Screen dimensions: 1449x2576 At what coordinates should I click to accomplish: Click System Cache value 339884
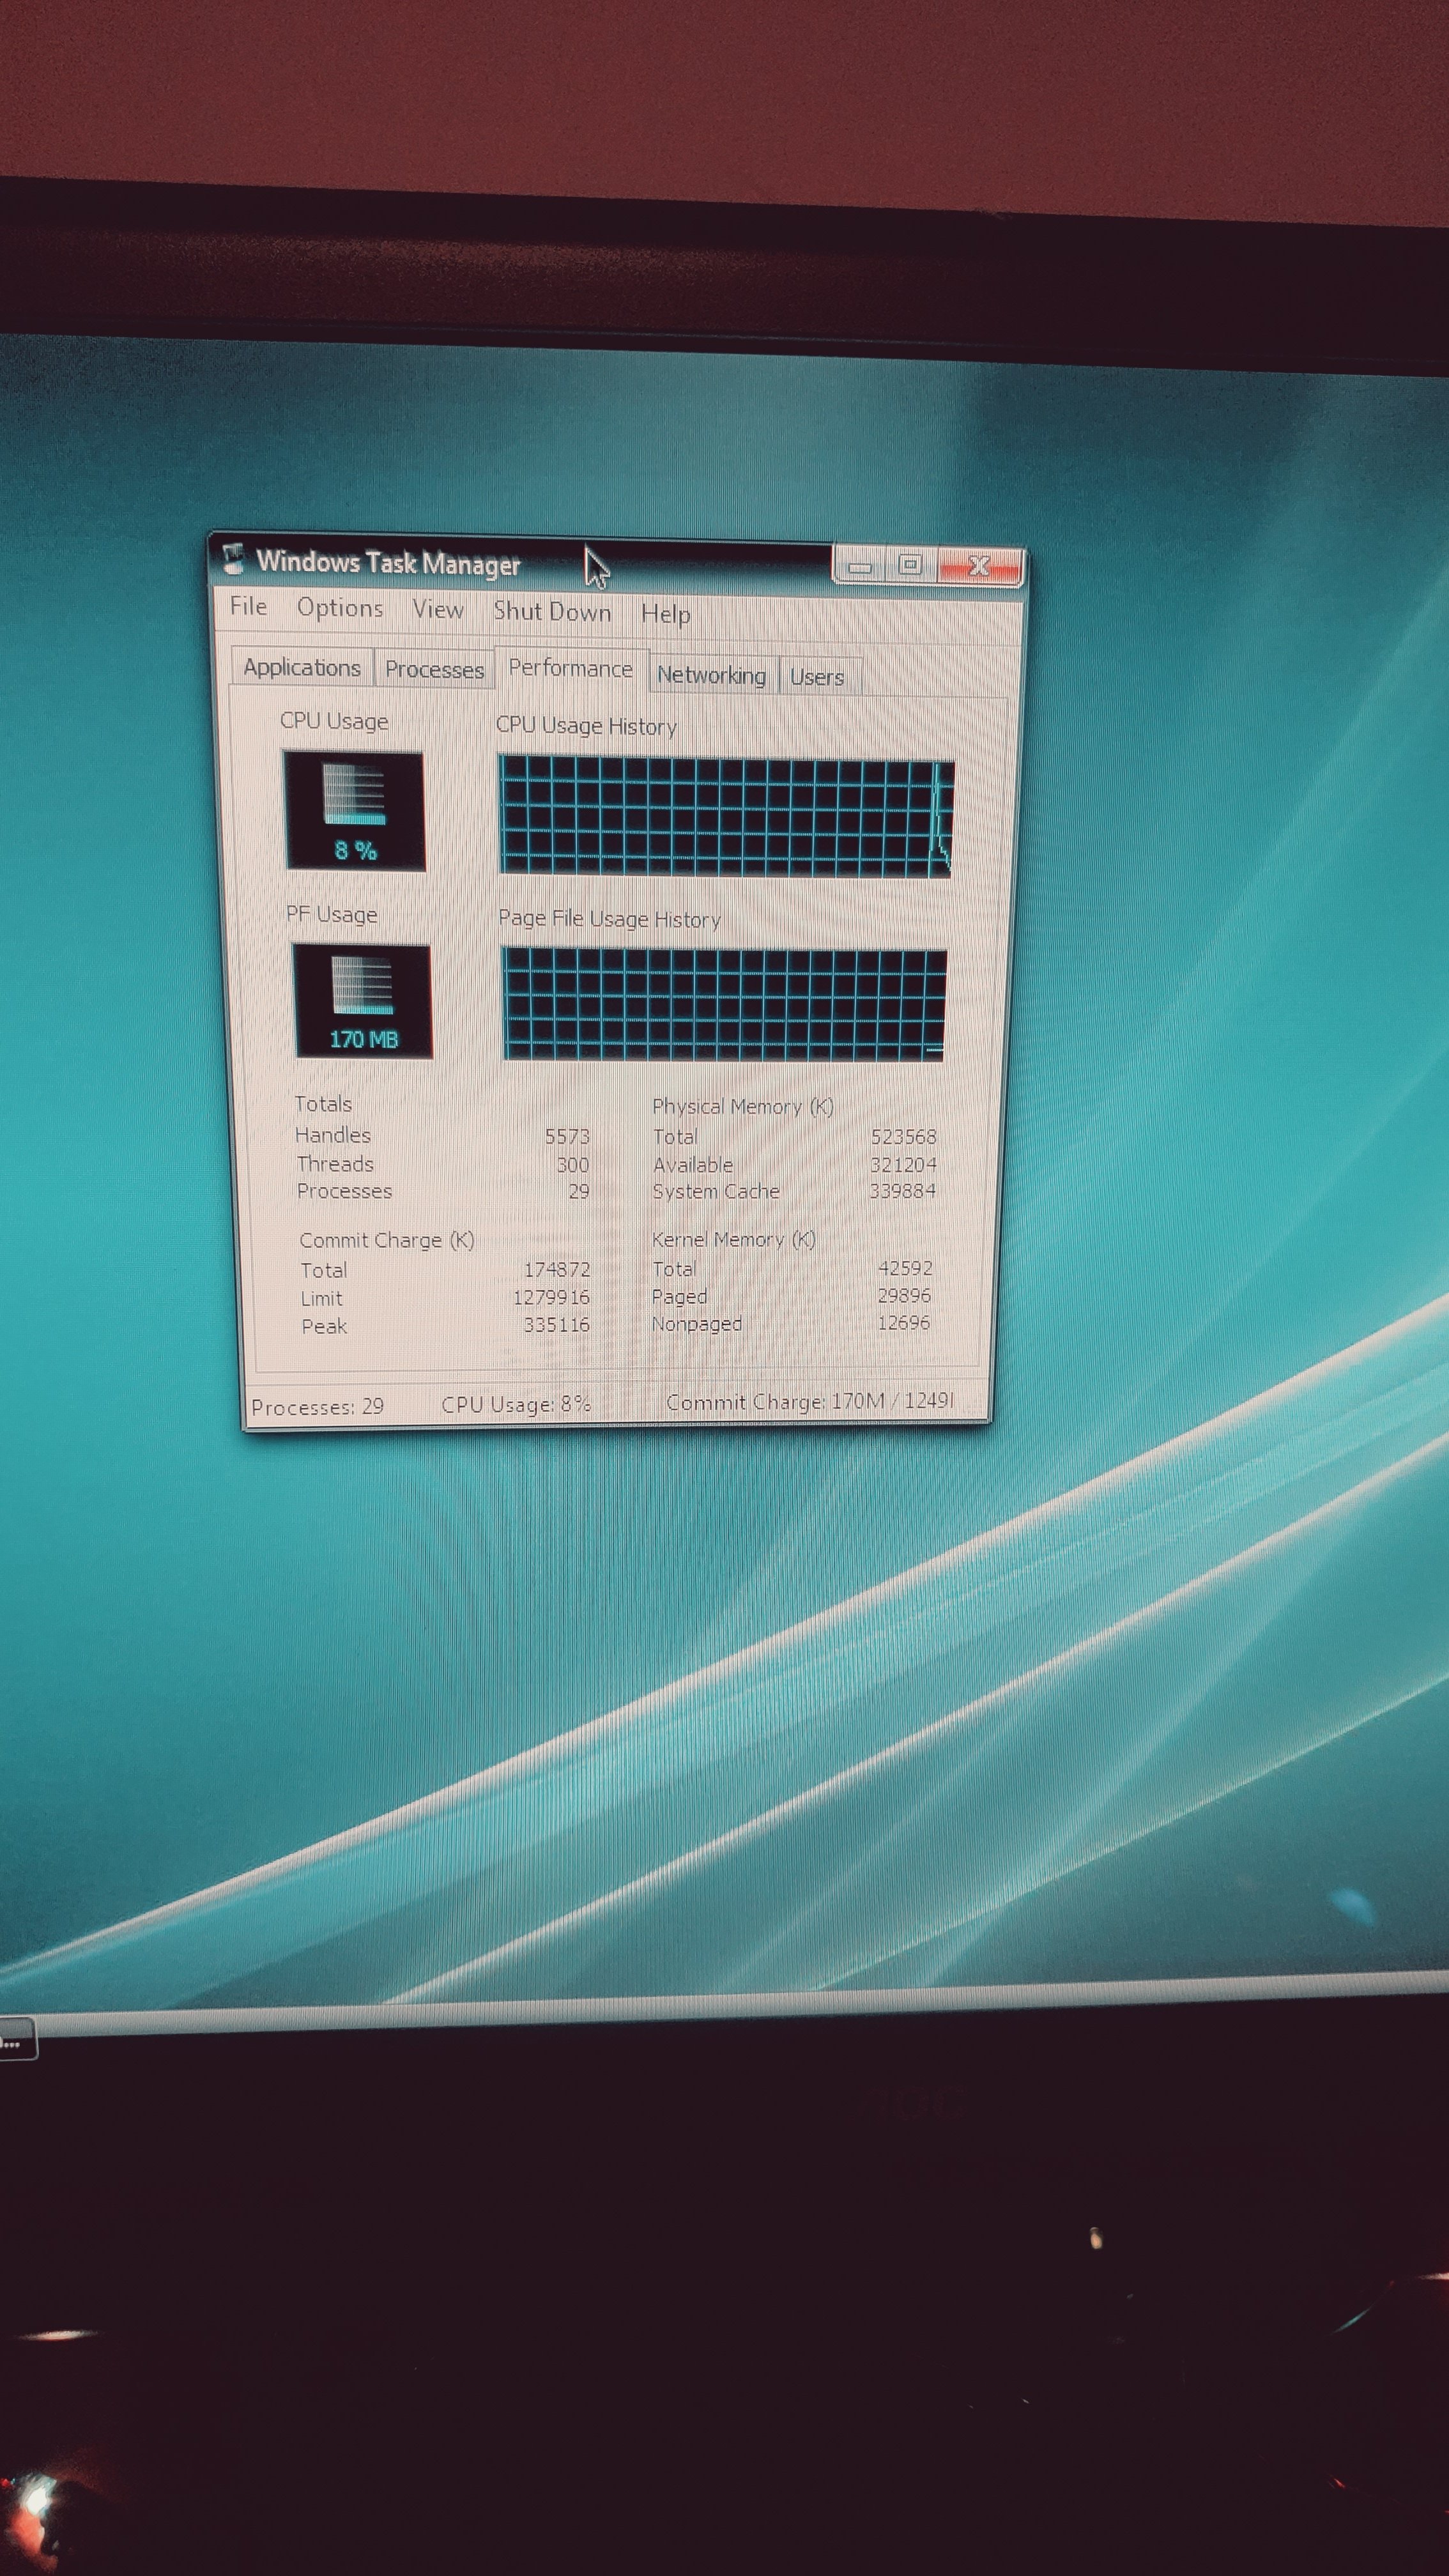[x=902, y=1191]
